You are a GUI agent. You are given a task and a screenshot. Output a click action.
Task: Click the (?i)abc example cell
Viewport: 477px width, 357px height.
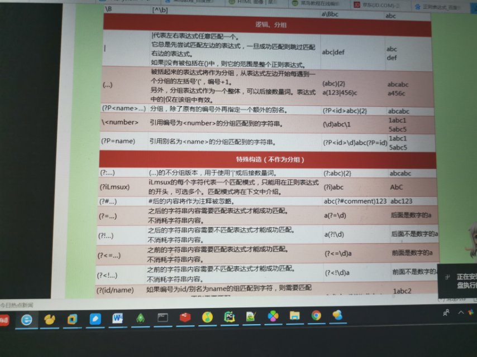coord(333,187)
